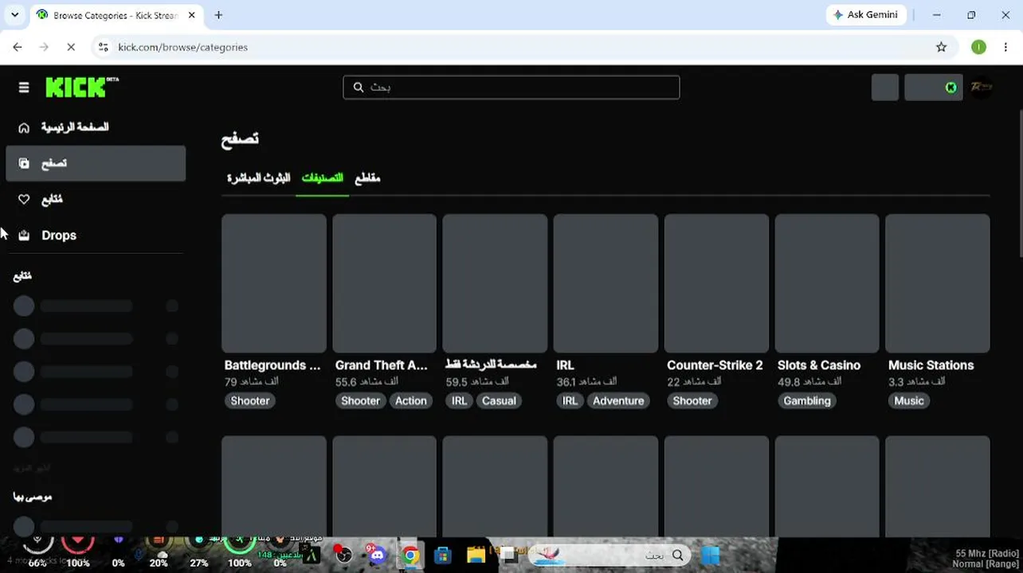
Task: Open the Music Stations category thumbnail
Action: coord(938,283)
